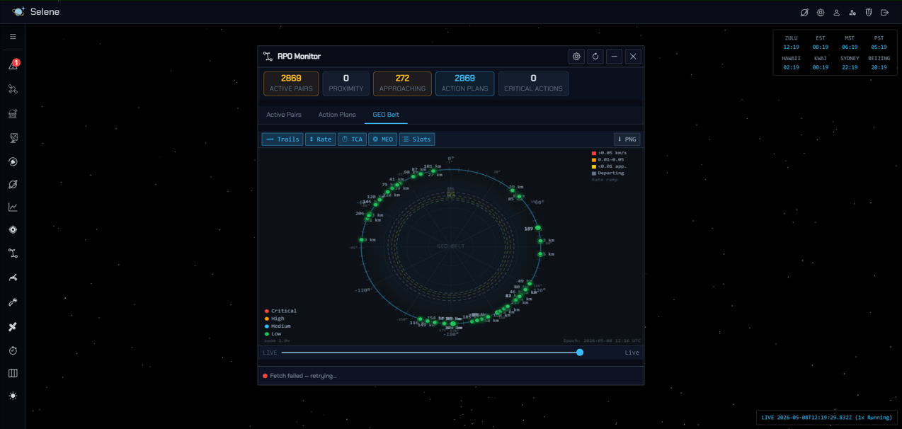Refresh the RPO Monitor panel
Image resolution: width=902 pixels, height=429 pixels.
pyautogui.click(x=595, y=57)
